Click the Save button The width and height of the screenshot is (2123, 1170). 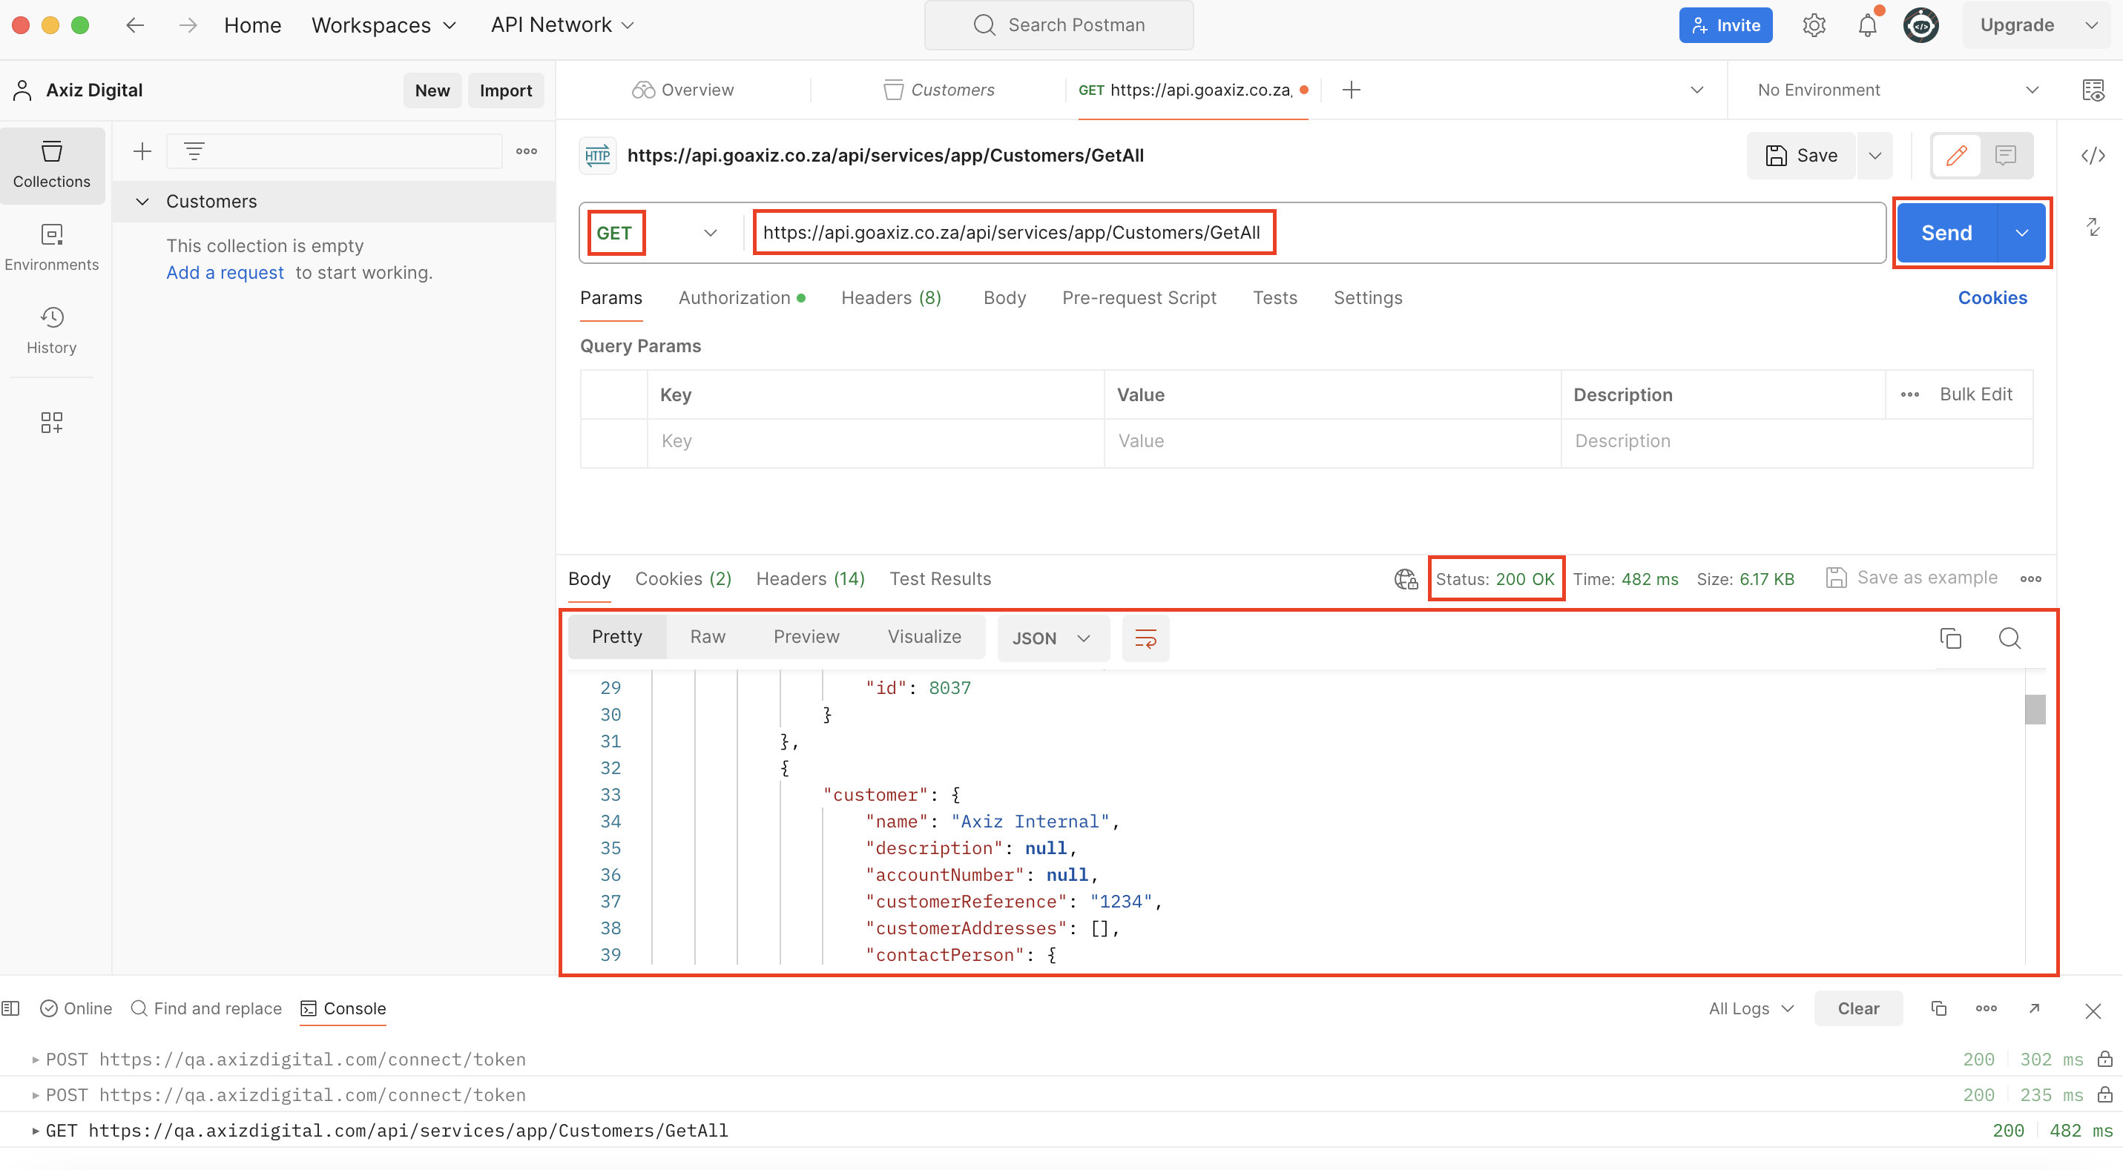point(1801,156)
